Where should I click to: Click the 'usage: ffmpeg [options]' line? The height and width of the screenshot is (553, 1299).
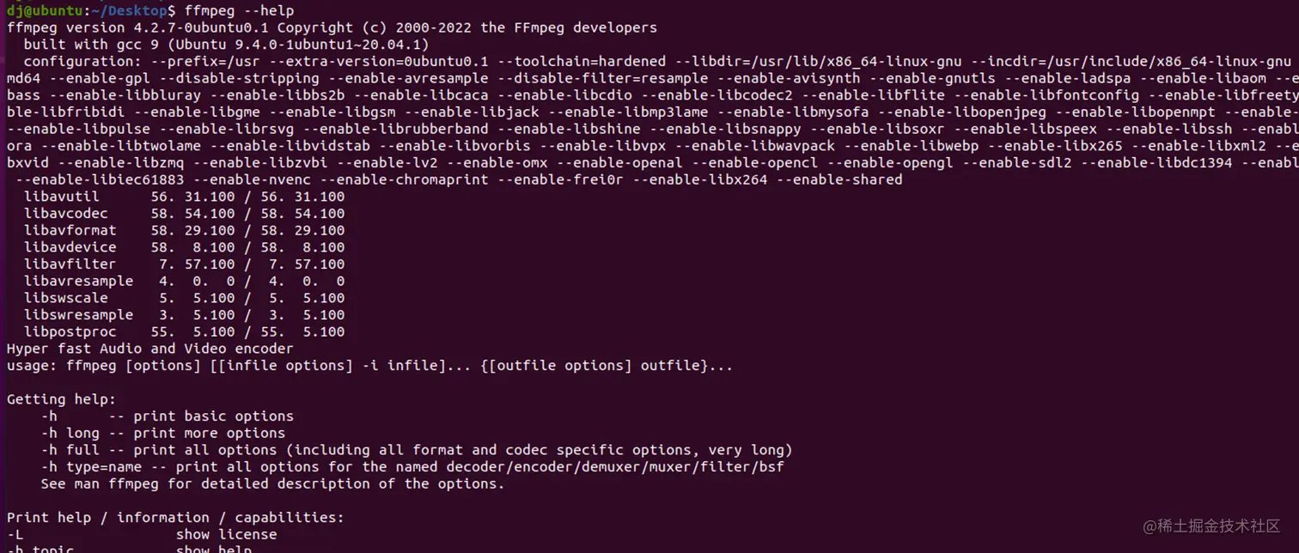pyautogui.click(x=370, y=366)
